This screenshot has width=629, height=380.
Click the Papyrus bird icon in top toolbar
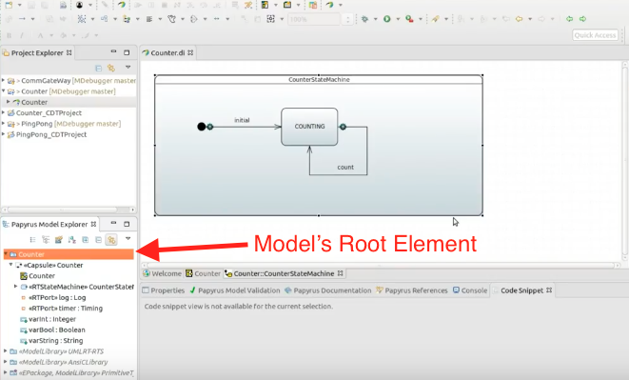[121, 5]
